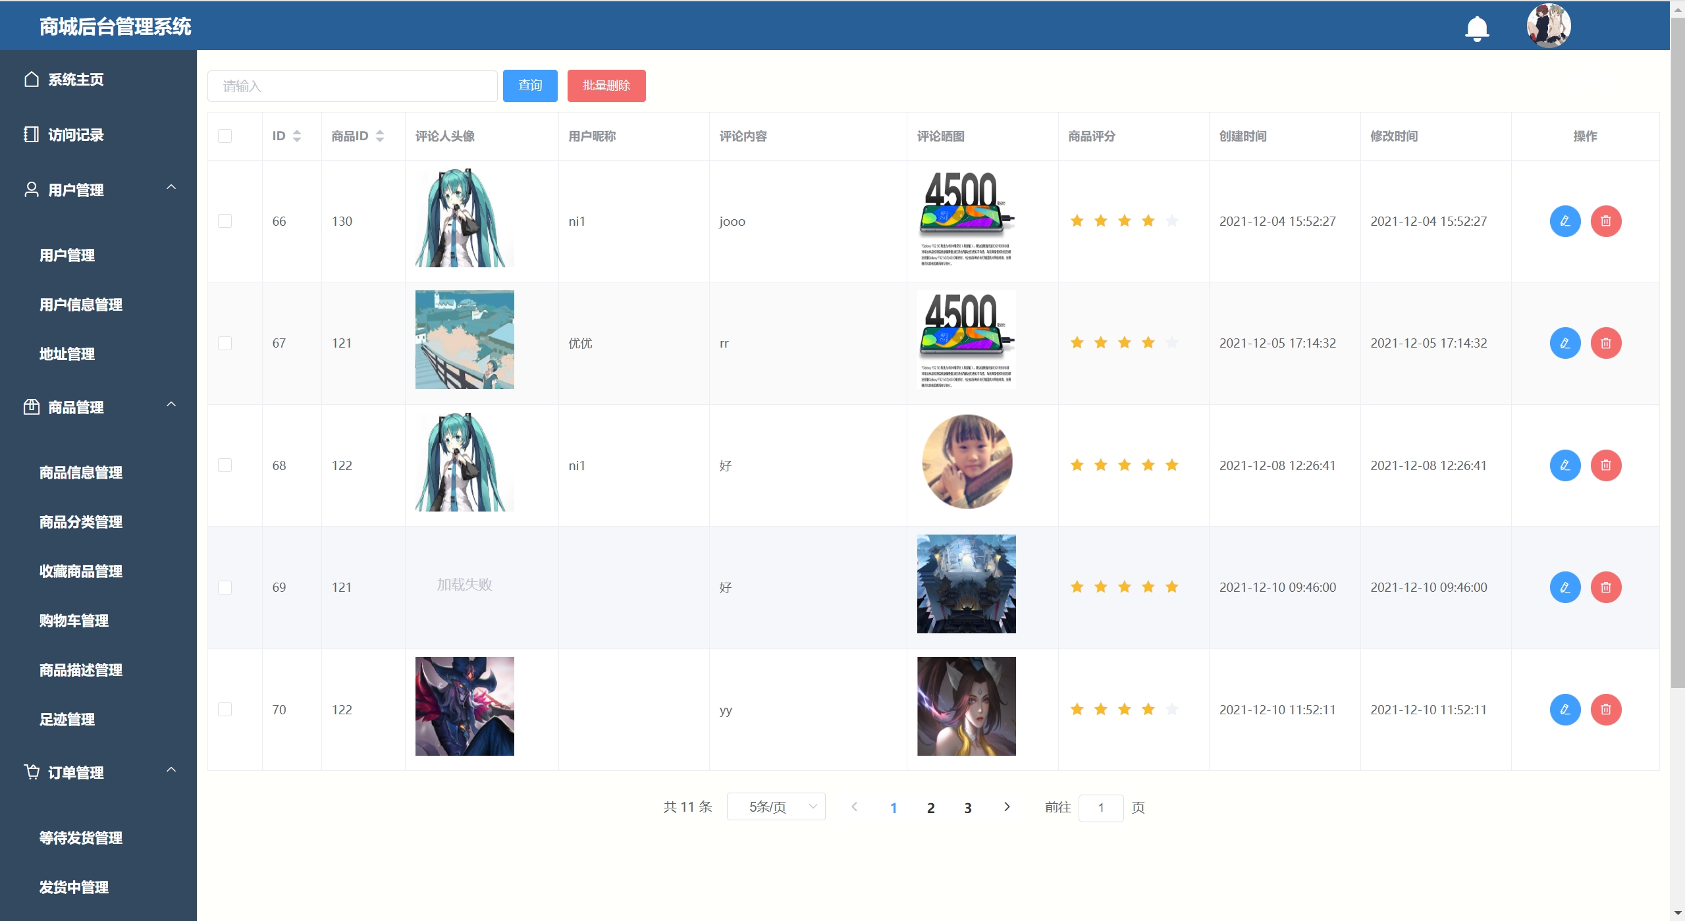
Task: Open the user avatar in header
Action: [x=1548, y=26]
